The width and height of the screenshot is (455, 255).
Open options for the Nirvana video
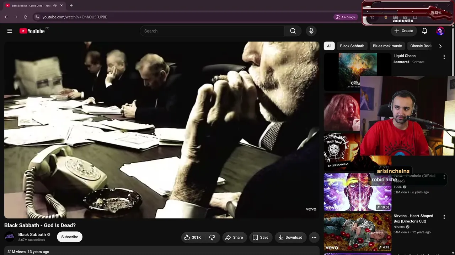pos(444,217)
